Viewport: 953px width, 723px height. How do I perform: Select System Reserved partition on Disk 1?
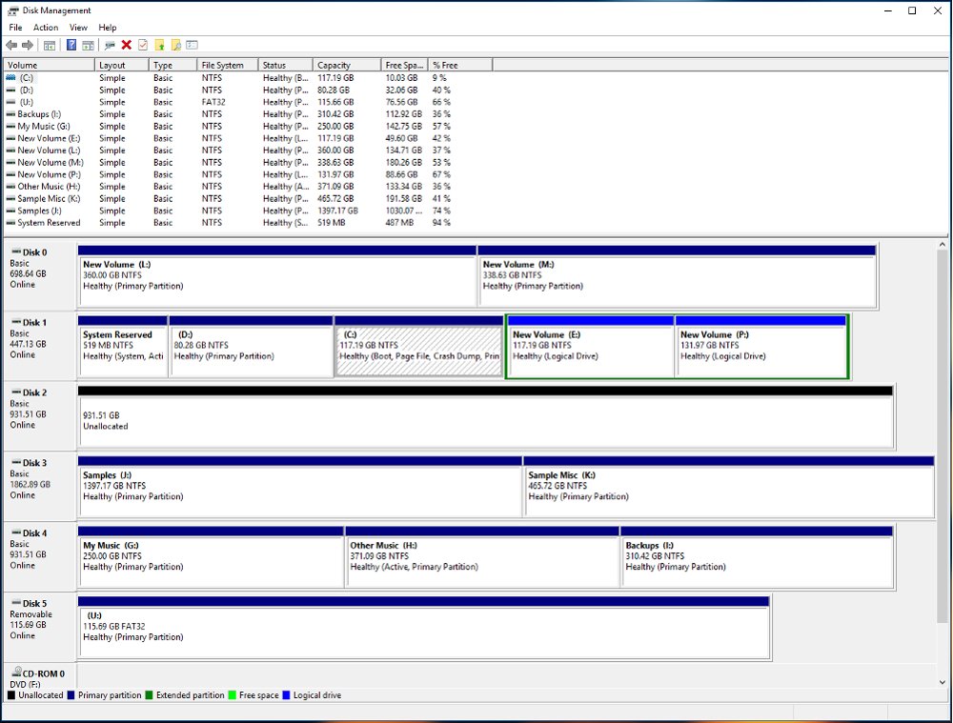coord(123,347)
